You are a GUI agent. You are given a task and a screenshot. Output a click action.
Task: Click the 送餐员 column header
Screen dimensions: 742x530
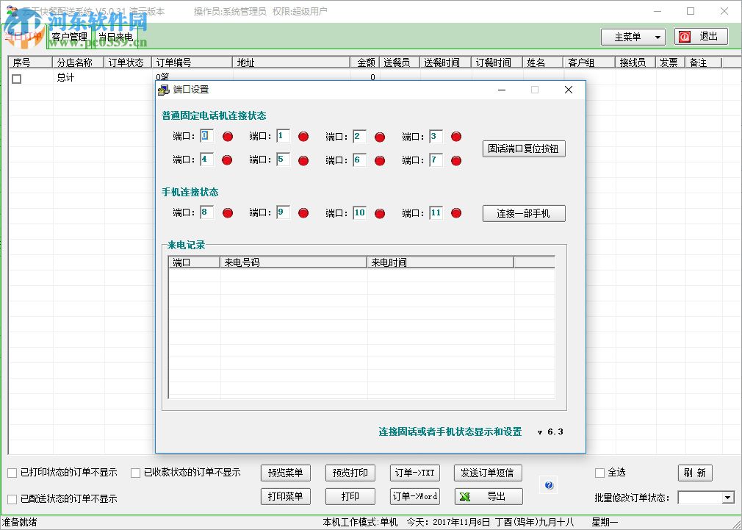[x=400, y=62]
